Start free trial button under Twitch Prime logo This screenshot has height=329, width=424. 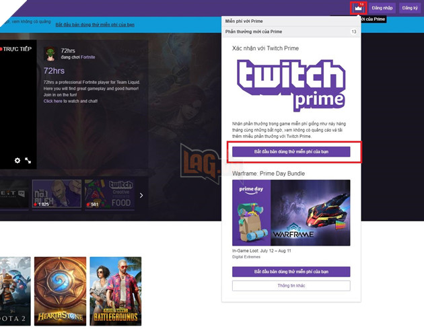(291, 152)
